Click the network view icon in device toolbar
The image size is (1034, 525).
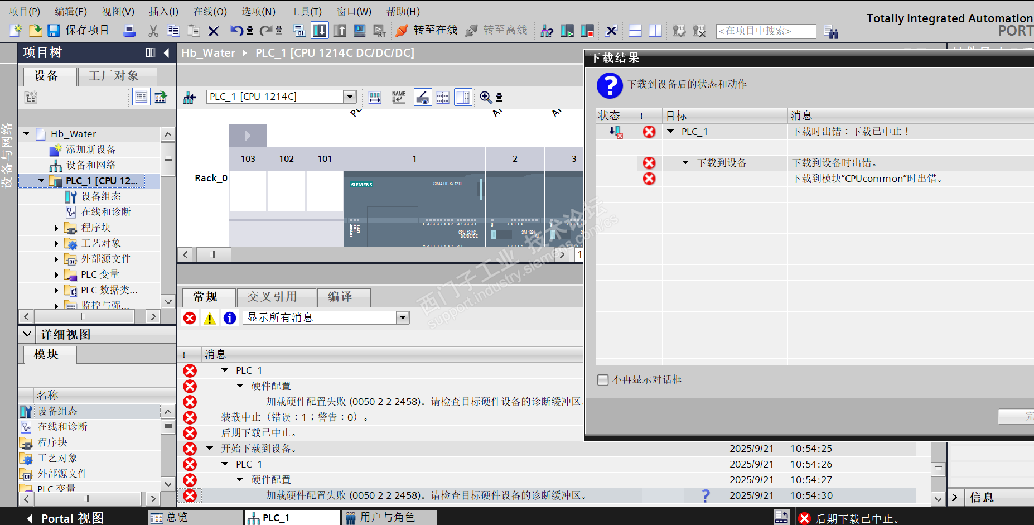coord(190,98)
